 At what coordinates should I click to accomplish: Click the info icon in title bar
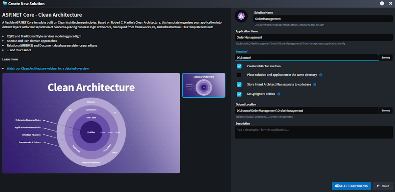(382, 4)
